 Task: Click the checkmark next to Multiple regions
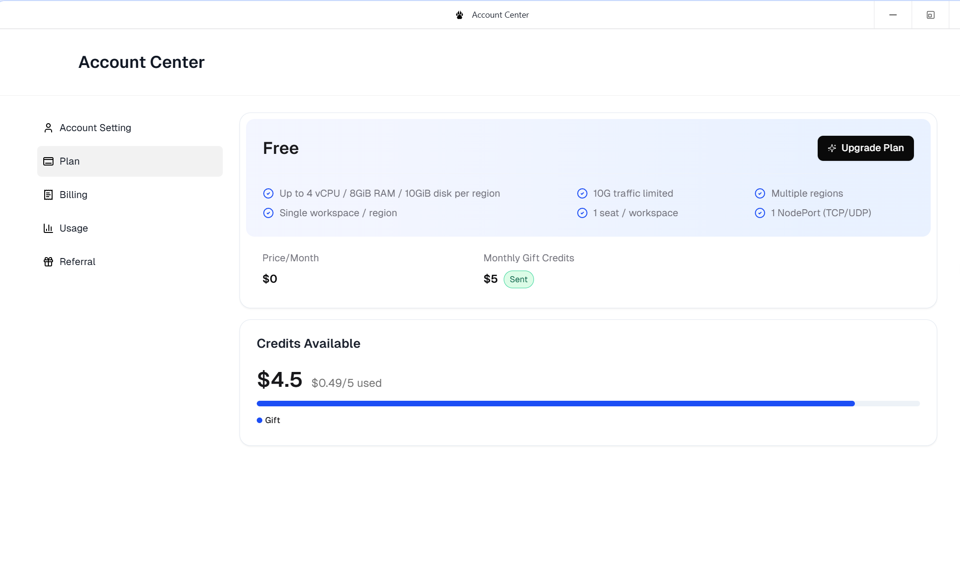pyautogui.click(x=760, y=193)
